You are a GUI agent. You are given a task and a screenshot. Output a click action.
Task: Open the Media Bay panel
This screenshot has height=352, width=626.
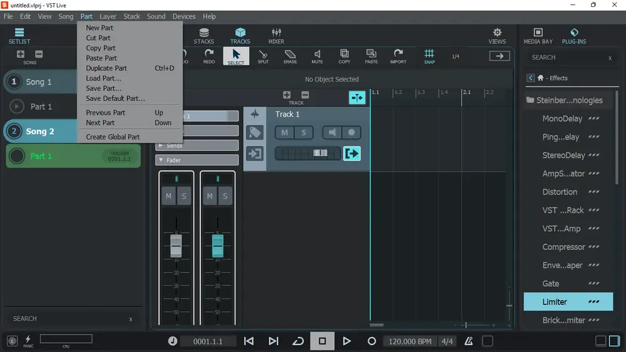click(x=538, y=36)
